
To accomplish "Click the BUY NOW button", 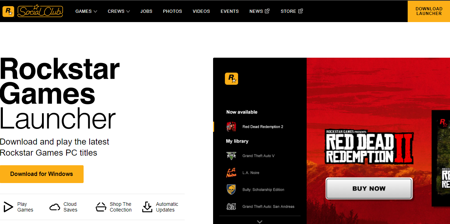I will tap(369, 189).
